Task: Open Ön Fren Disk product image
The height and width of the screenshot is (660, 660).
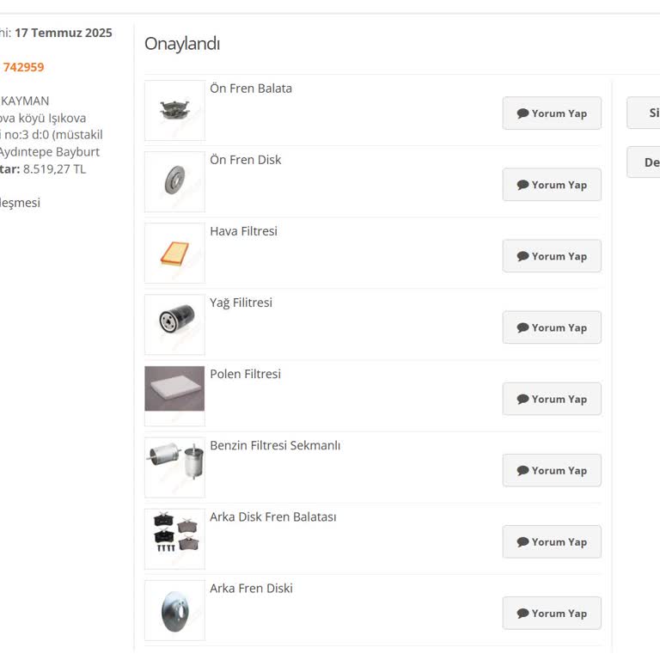Action: (174, 182)
